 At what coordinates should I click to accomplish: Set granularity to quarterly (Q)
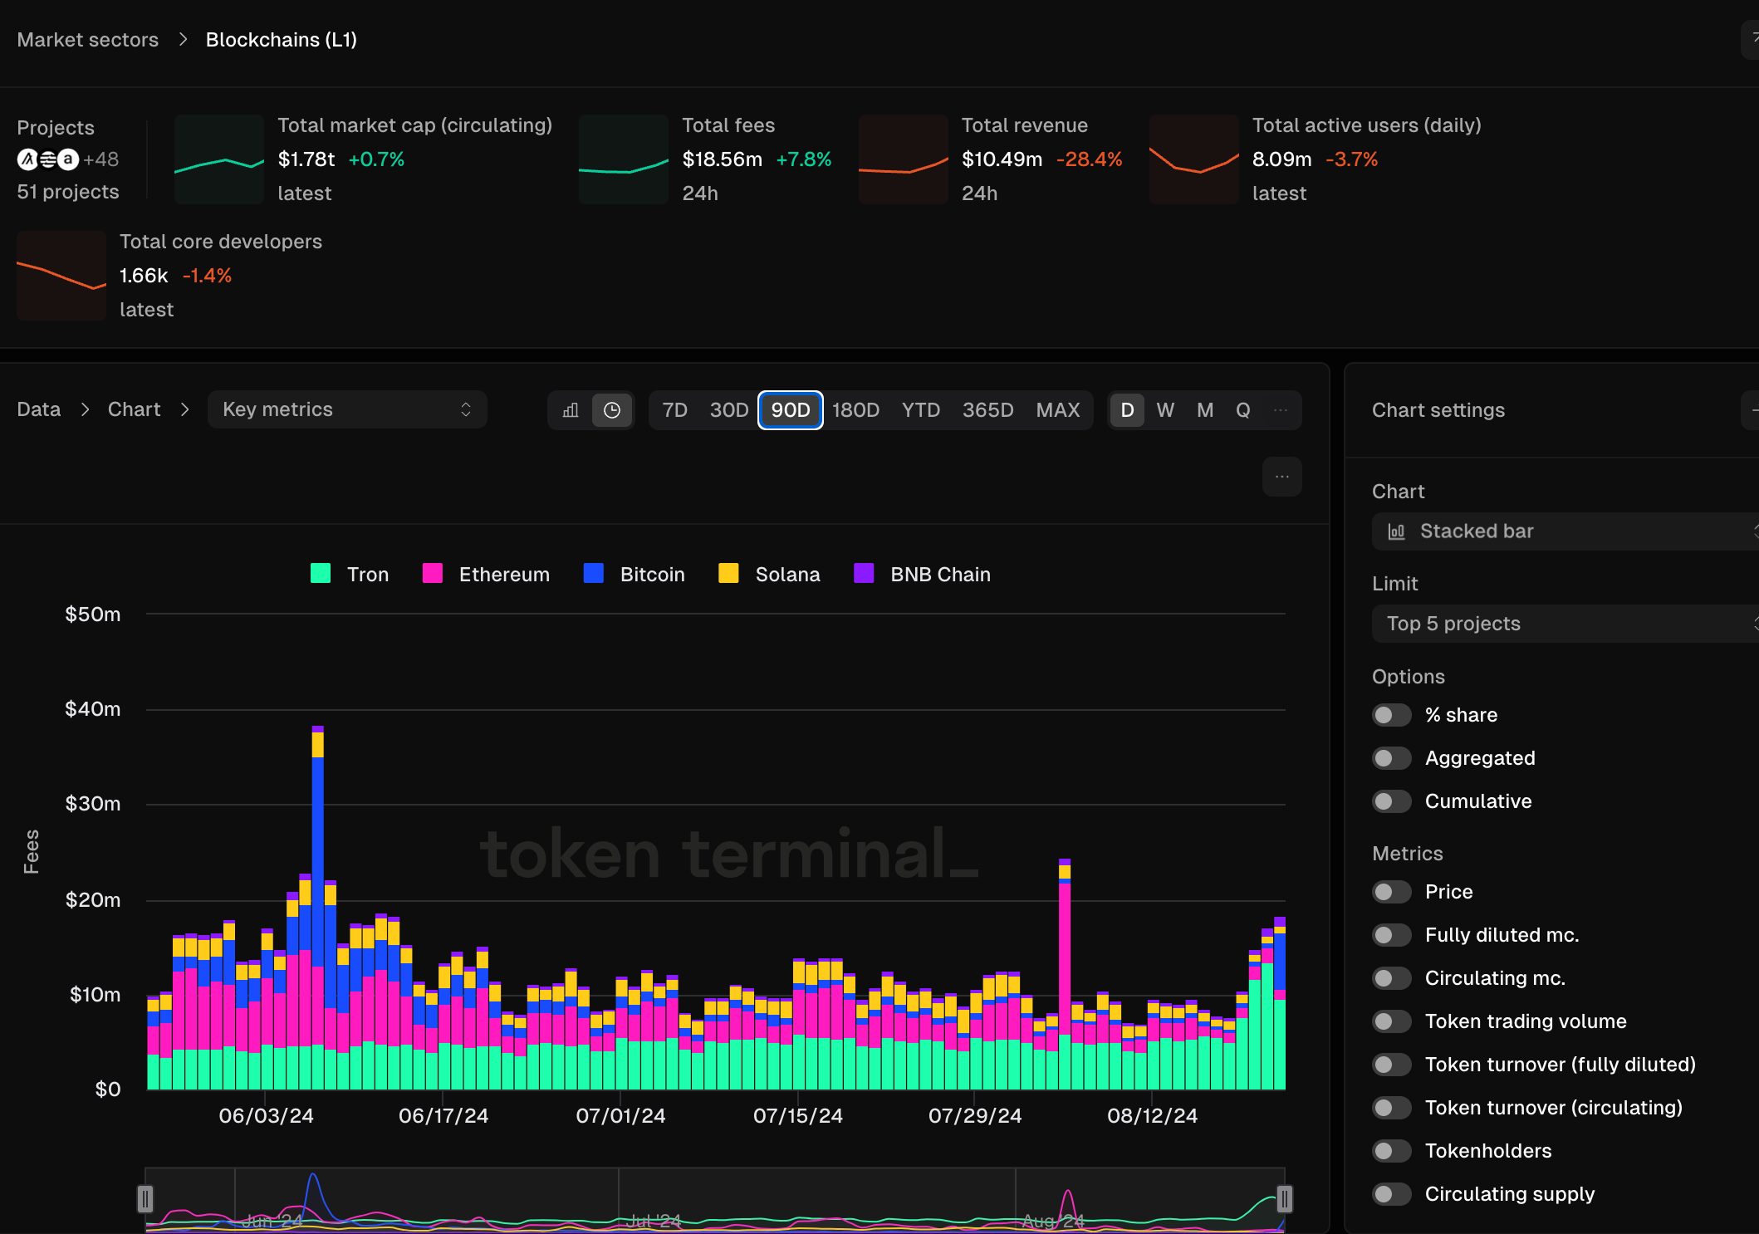1243,410
